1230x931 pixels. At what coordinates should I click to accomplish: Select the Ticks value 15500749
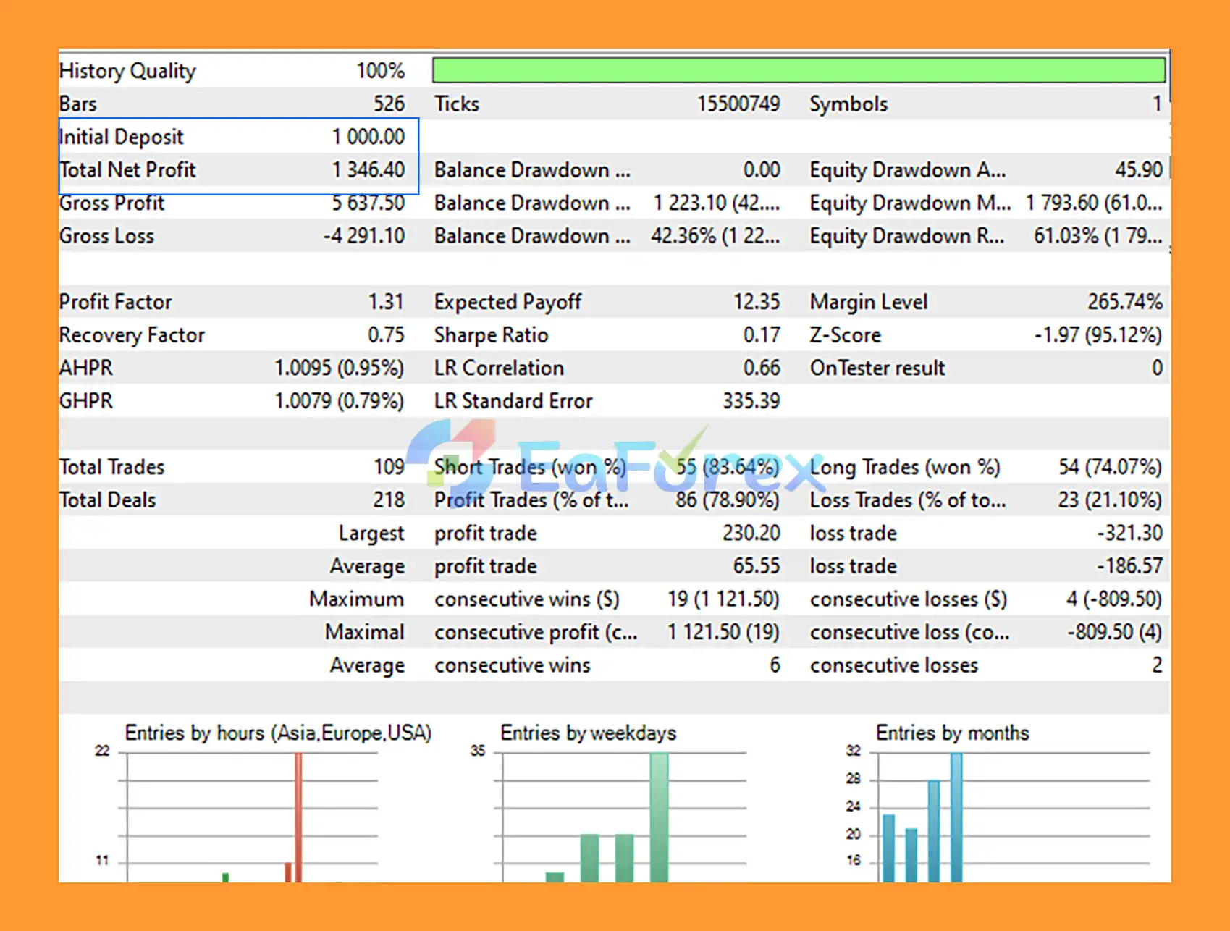(738, 104)
